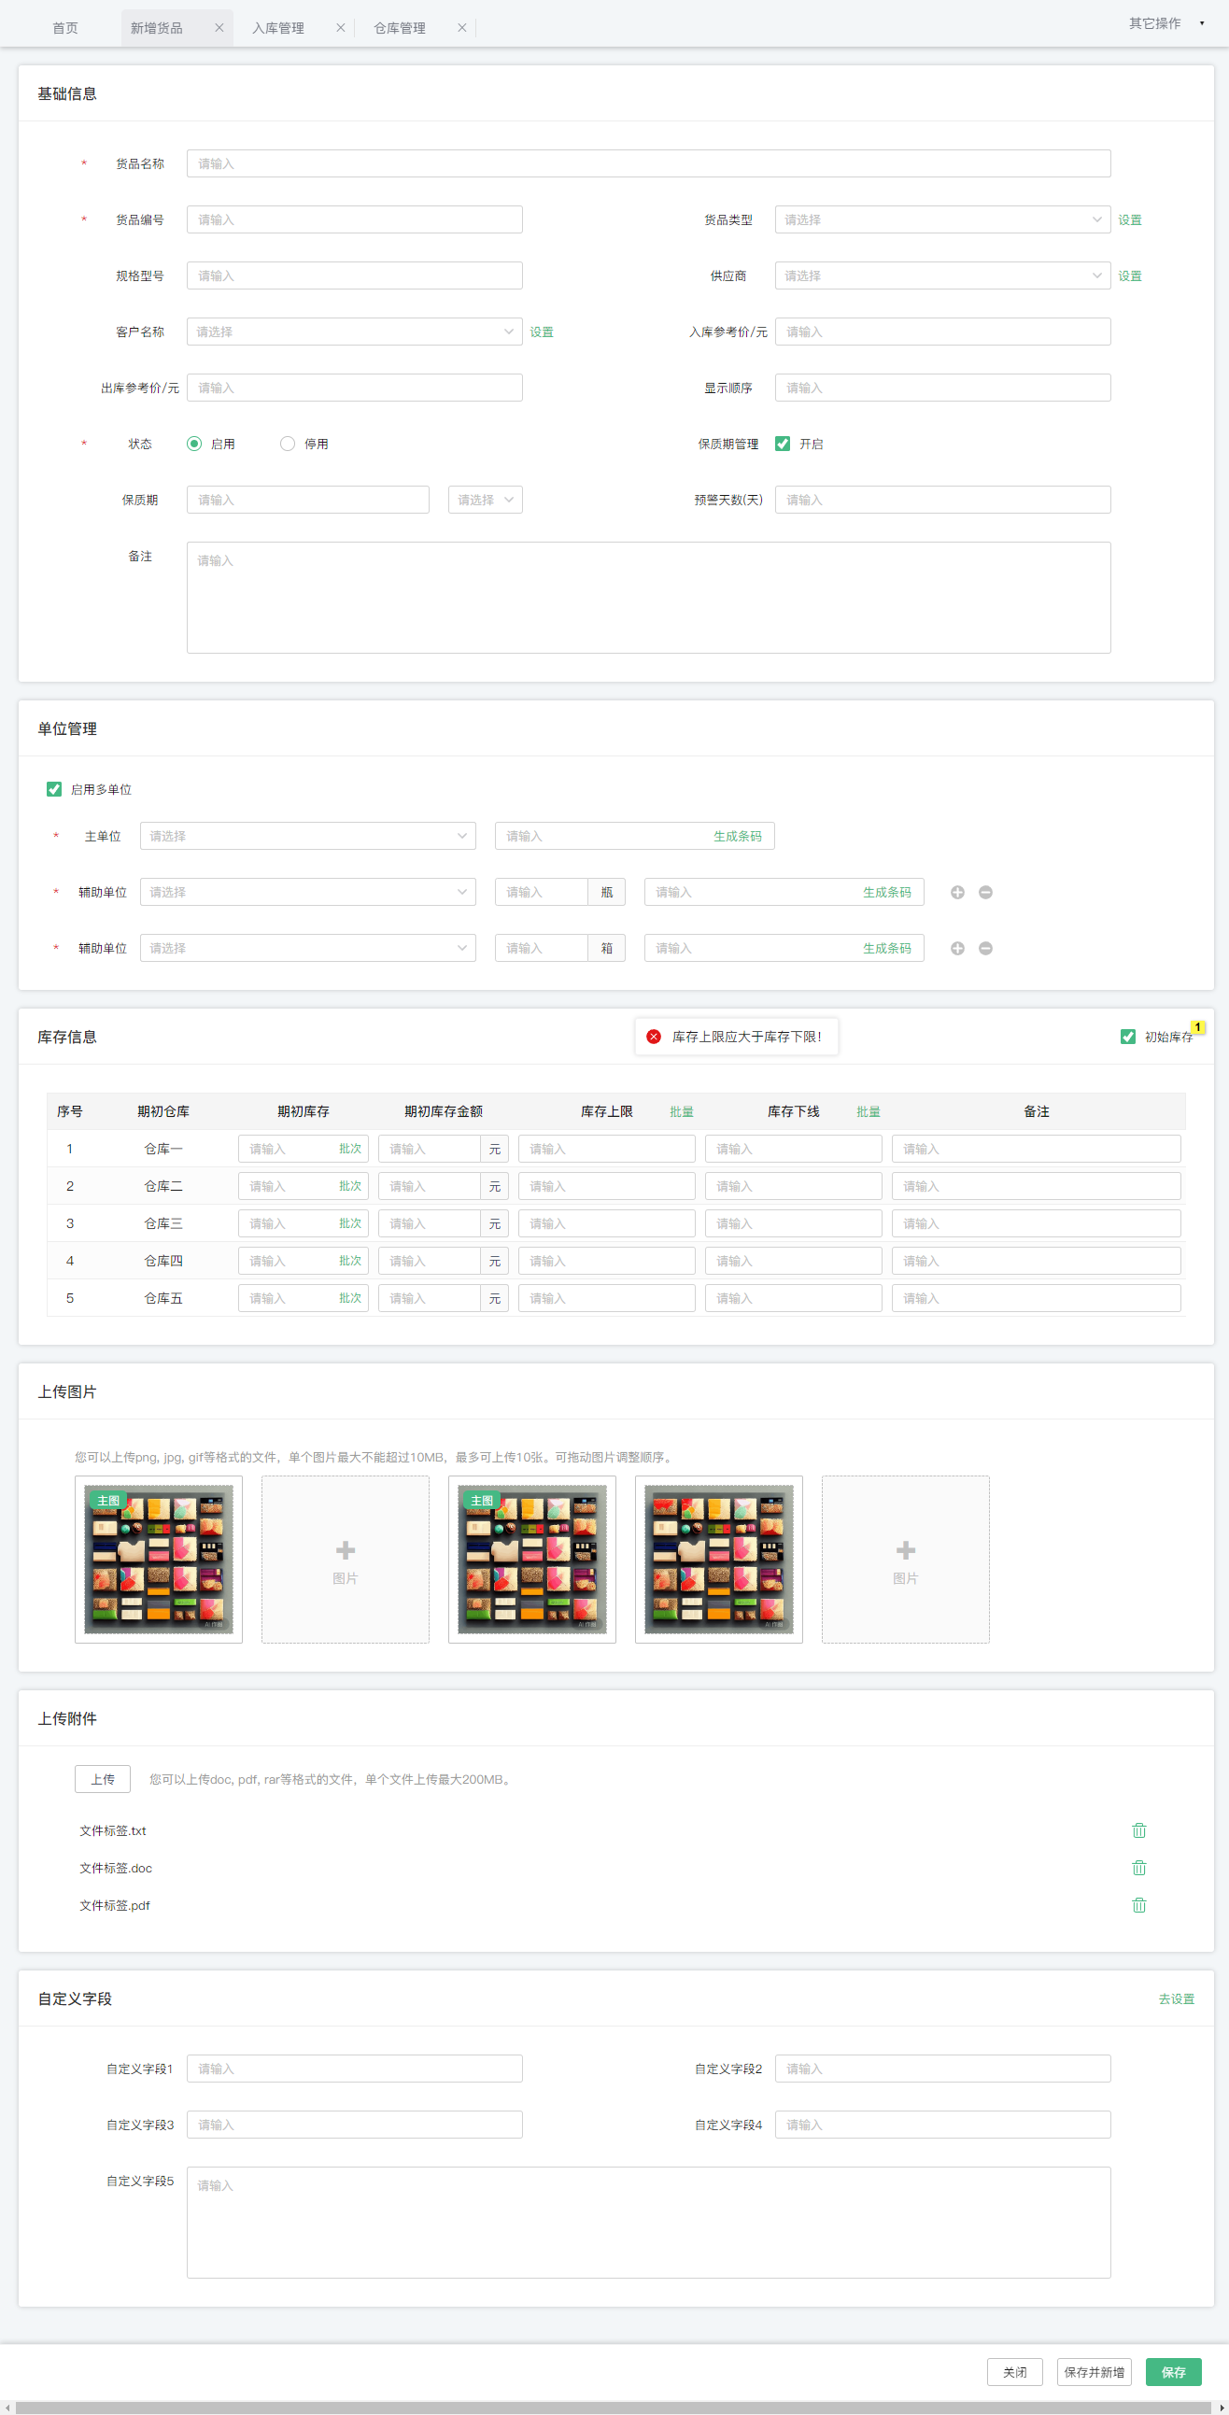1229x2415 pixels.
Task: Click 批次 in the 仓库三 row
Action: (x=350, y=1224)
